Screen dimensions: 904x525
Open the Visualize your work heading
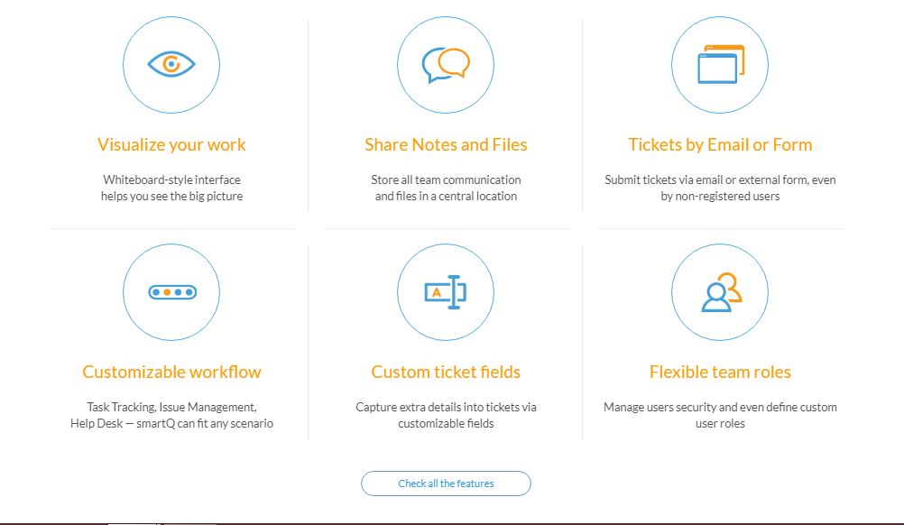point(171,144)
